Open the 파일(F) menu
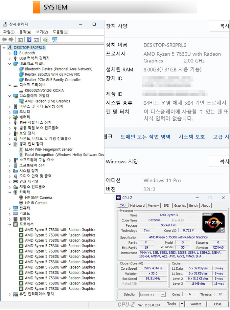 [9, 32]
